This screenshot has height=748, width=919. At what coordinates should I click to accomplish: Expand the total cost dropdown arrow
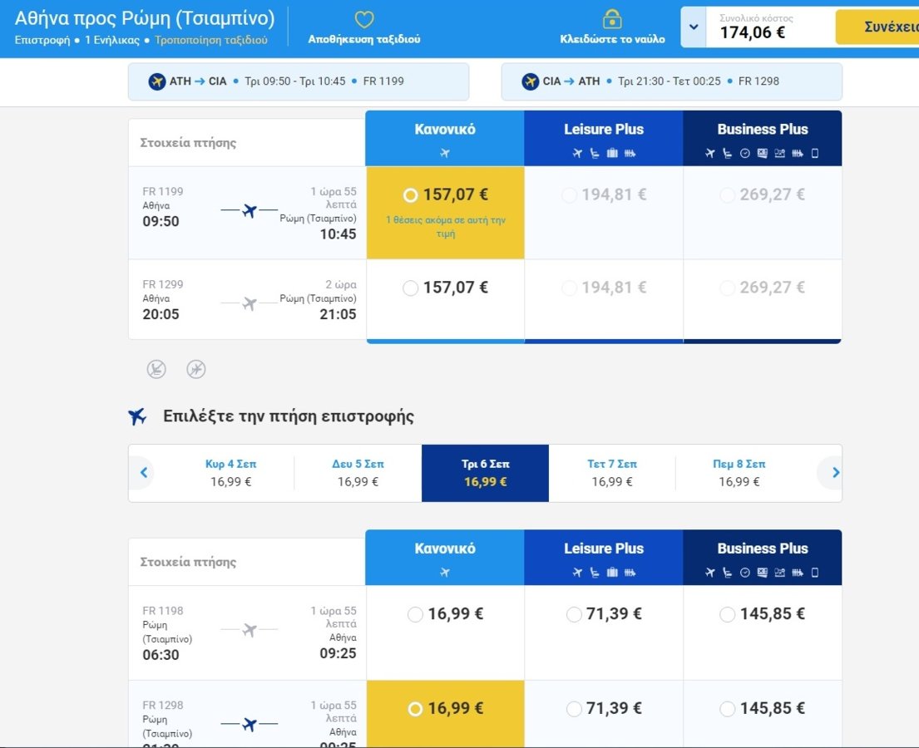693,27
